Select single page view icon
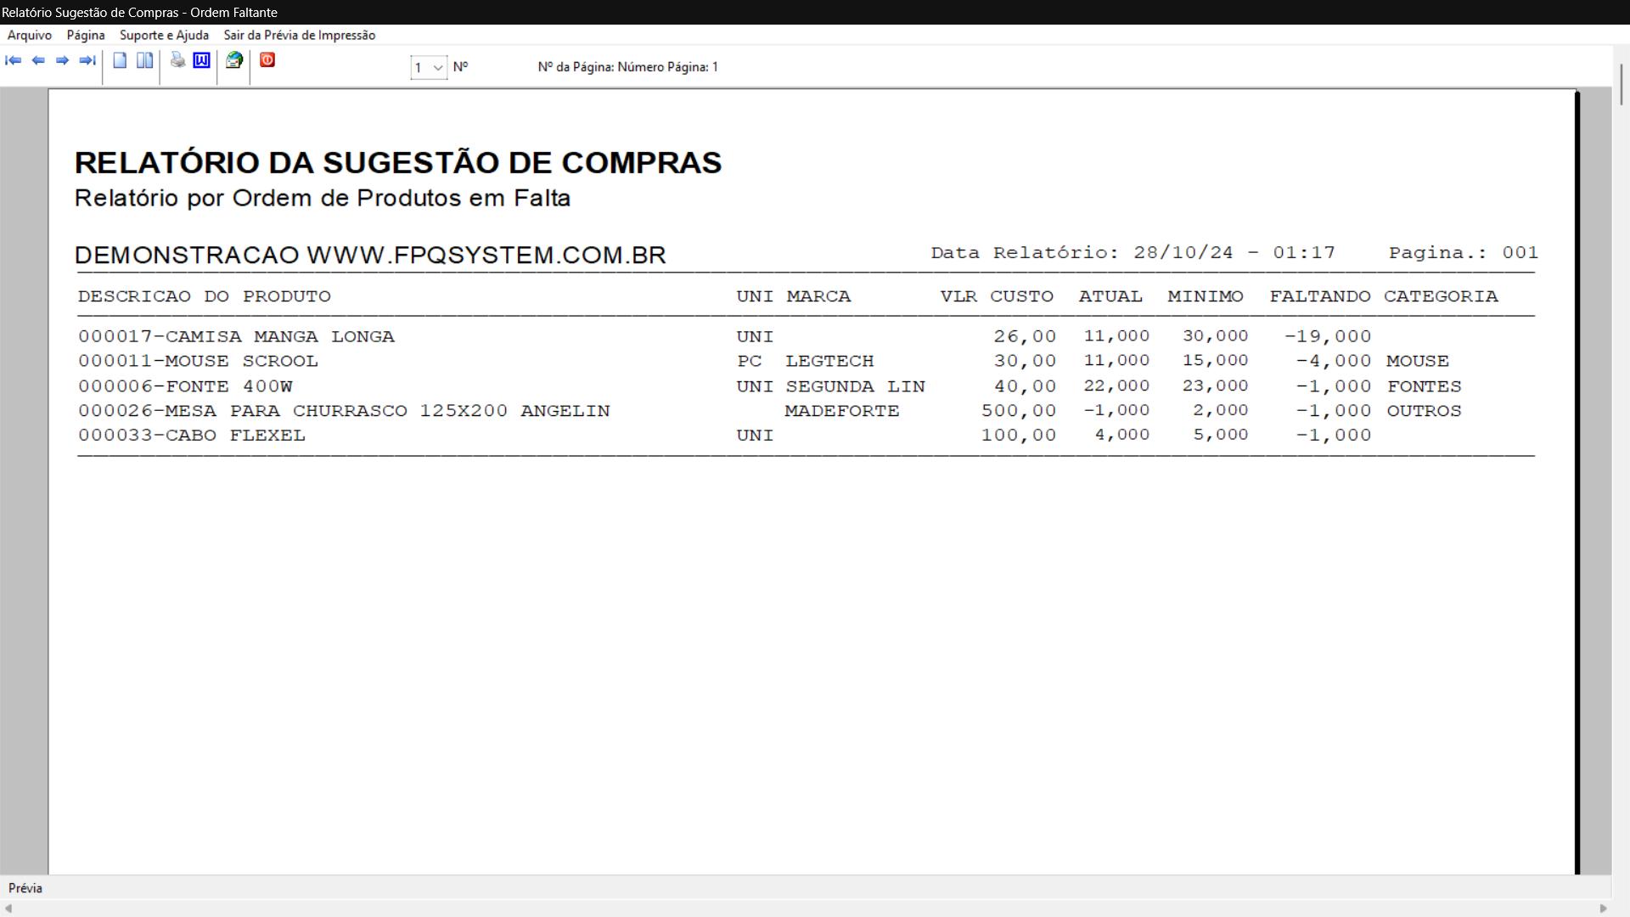This screenshot has height=917, width=1630. (x=120, y=60)
